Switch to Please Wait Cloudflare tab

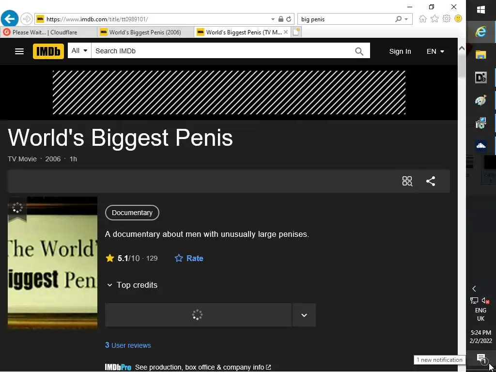coord(49,32)
